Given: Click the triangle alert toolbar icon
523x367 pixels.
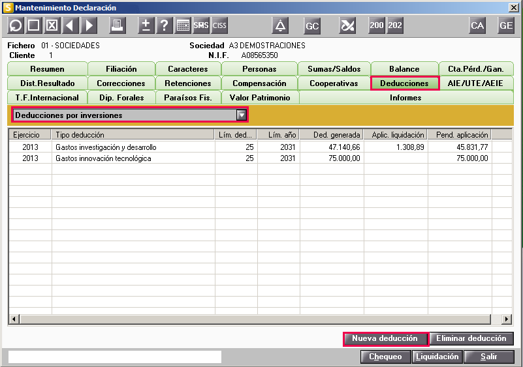Looking at the screenshot, I should (x=280, y=25).
